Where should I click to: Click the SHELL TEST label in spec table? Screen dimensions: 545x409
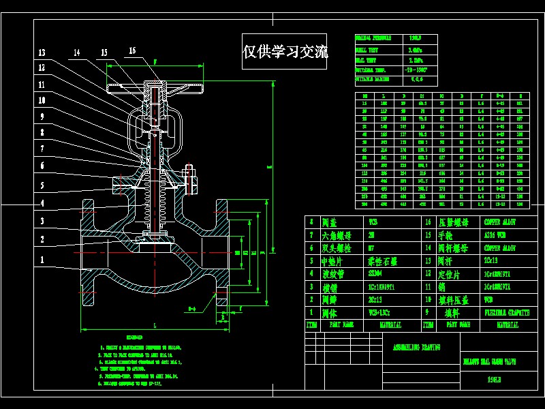[x=367, y=50]
